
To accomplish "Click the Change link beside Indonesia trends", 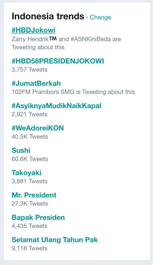I will coord(101,17).
